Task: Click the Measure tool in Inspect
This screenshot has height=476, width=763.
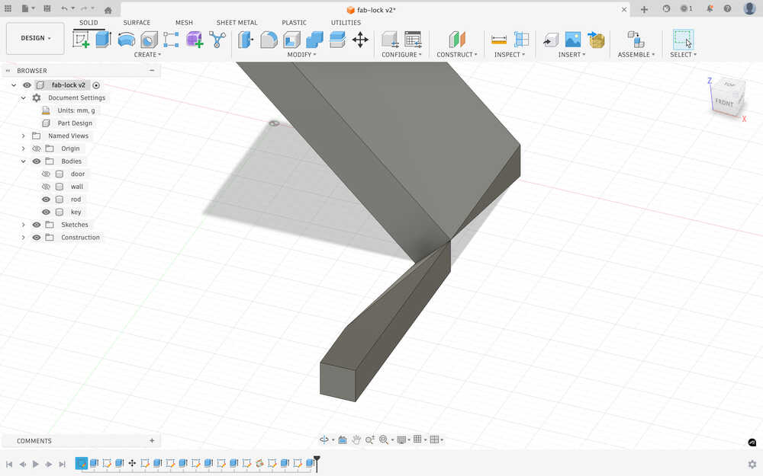Action: point(499,40)
